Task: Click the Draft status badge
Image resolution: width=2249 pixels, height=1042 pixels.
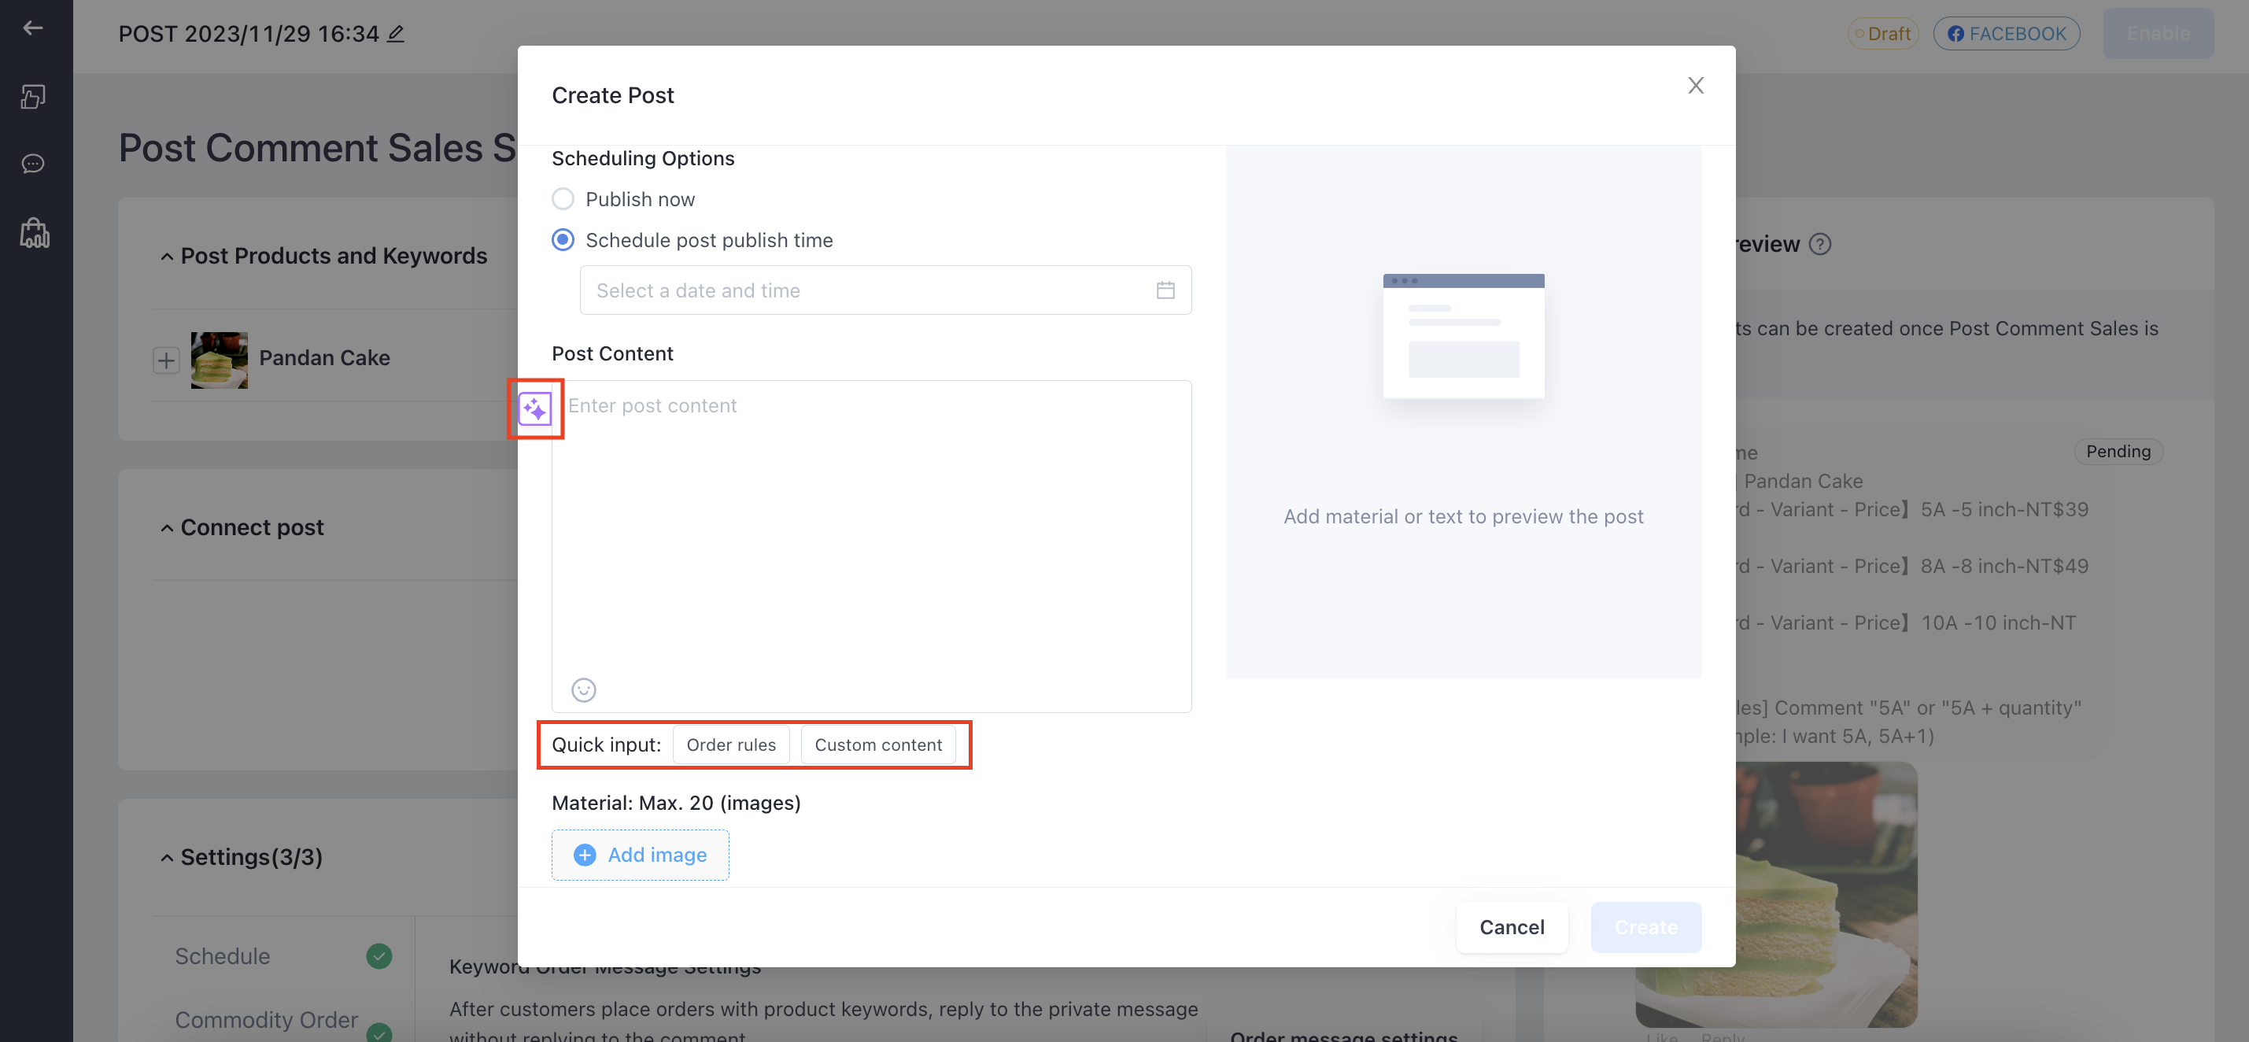Action: tap(1882, 33)
